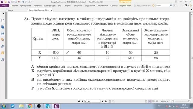Click table cell with value 520
This screenshot has height=109, width=193.
[x=131, y=58]
